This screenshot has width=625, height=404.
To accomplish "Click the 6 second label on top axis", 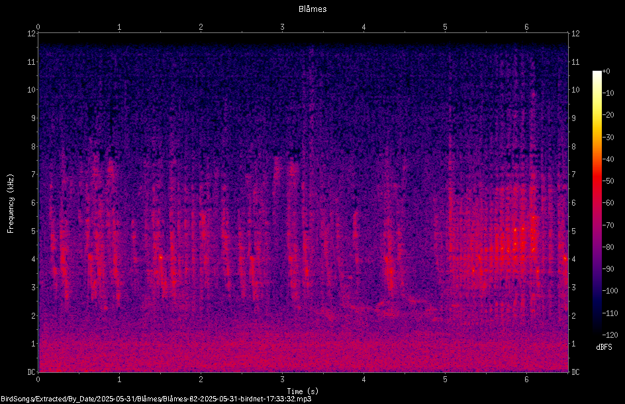I will [526, 27].
